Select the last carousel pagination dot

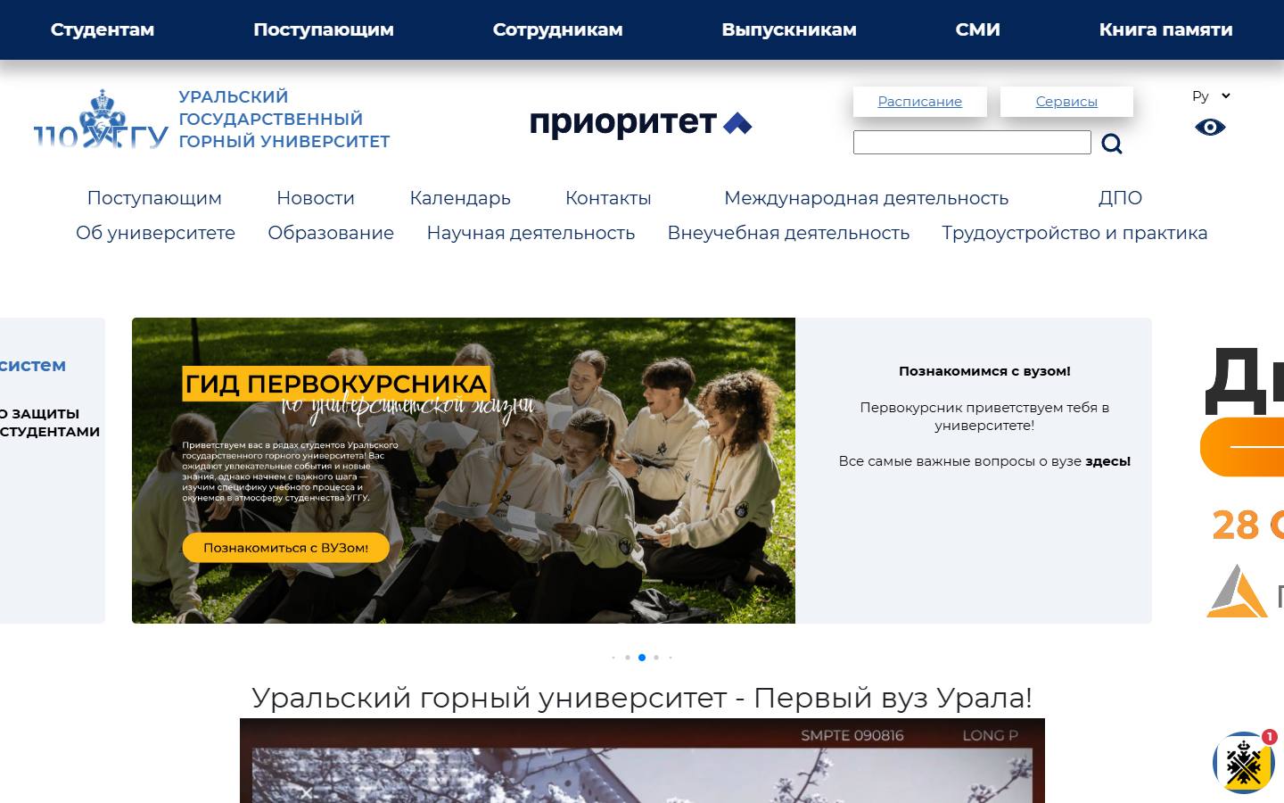(671, 658)
